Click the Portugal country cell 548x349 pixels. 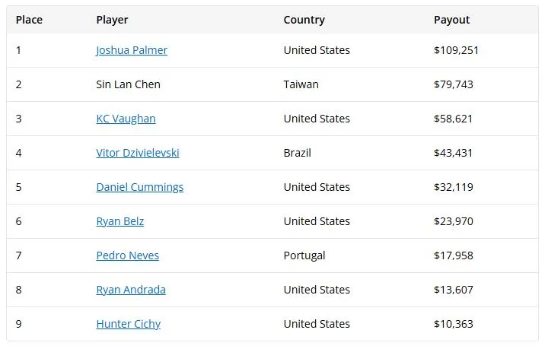304,255
